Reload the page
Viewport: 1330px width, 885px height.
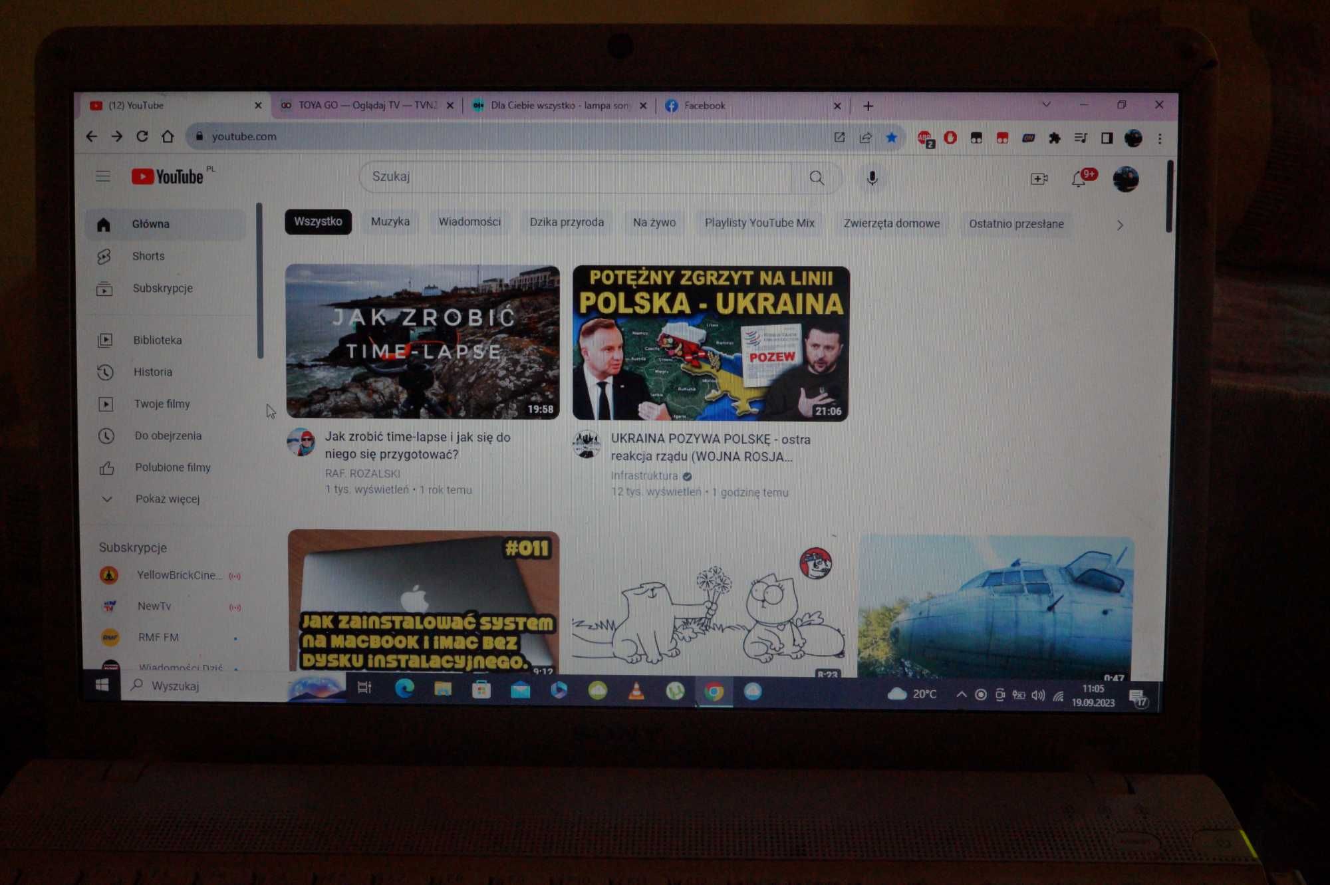pos(142,136)
